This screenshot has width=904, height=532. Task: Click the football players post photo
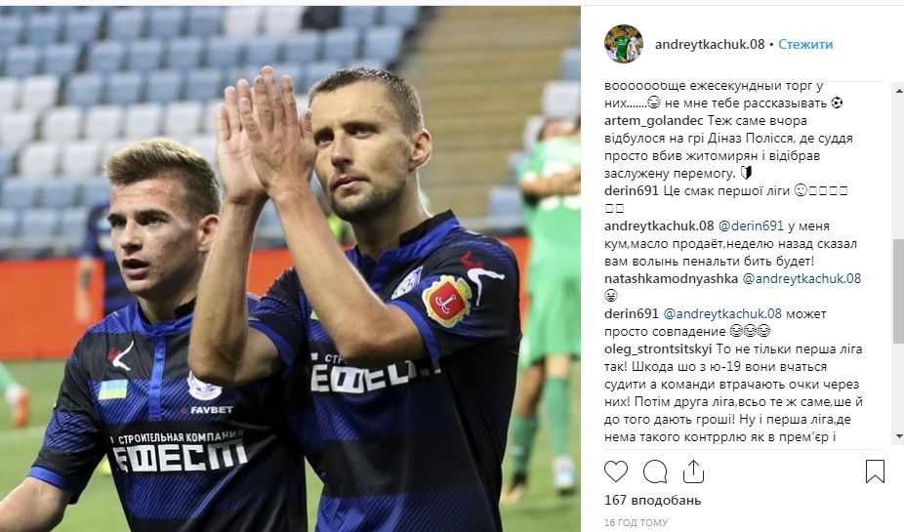[x=290, y=268]
